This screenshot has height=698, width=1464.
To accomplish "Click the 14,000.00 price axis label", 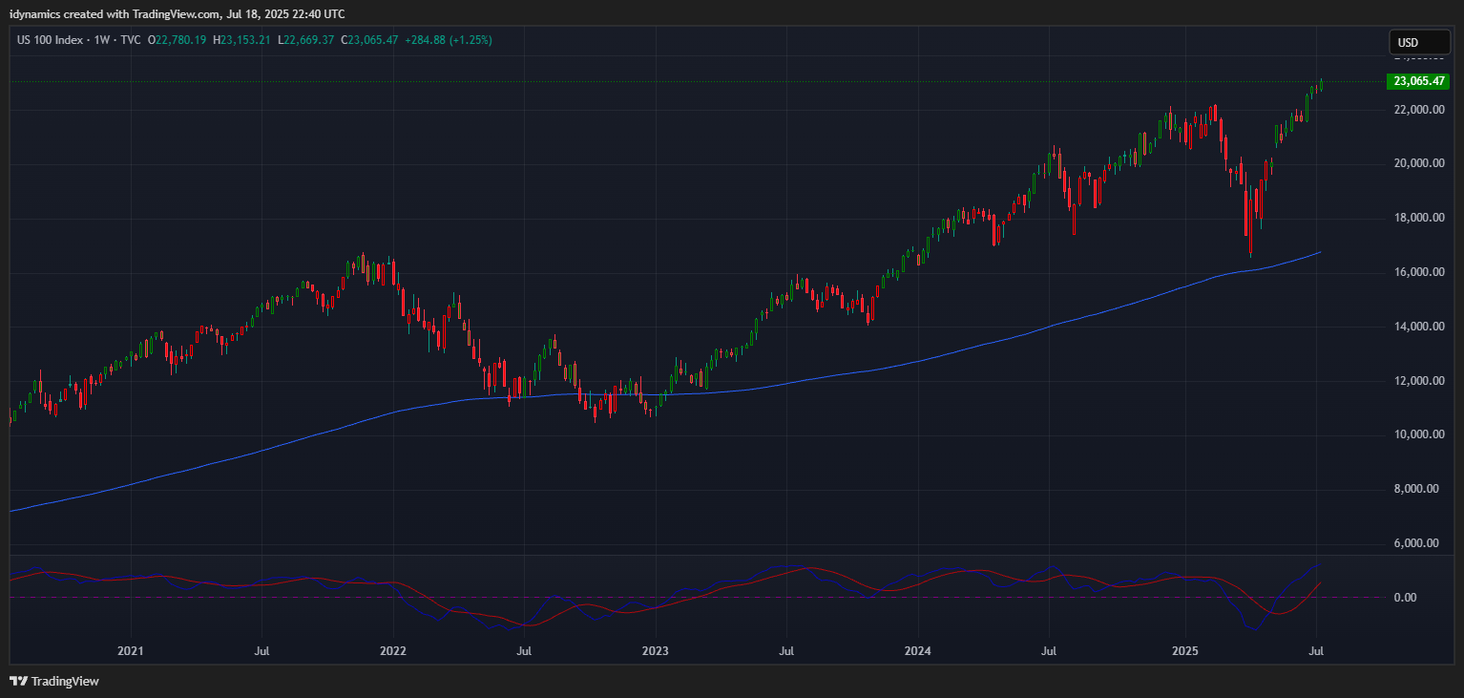I will pos(1419,327).
